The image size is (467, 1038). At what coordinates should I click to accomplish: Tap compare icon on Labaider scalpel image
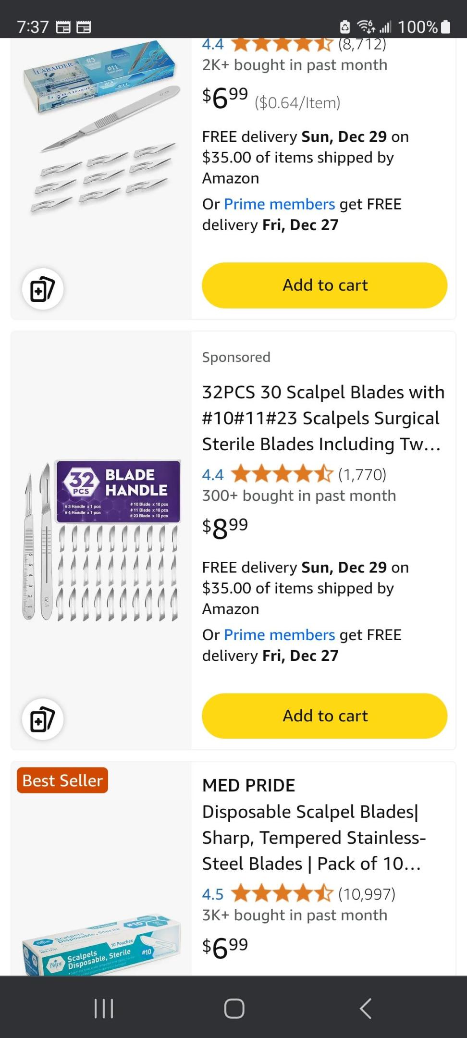pos(43,289)
